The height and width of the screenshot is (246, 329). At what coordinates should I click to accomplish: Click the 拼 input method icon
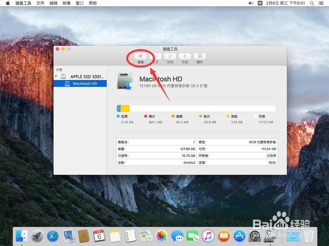pyautogui.click(x=260, y=3)
